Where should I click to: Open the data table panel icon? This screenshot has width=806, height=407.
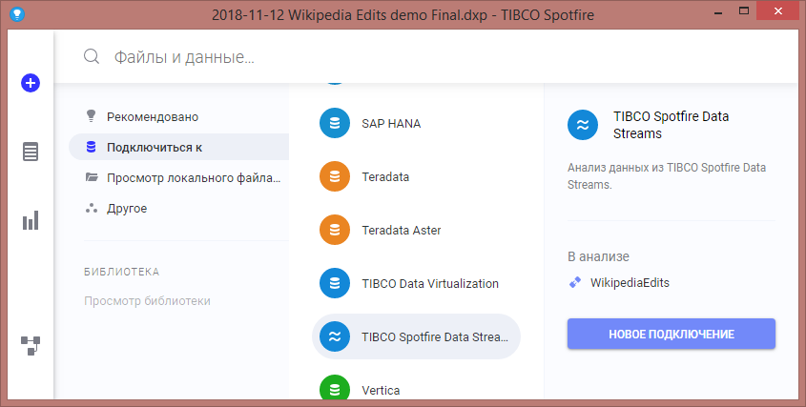coord(31,153)
